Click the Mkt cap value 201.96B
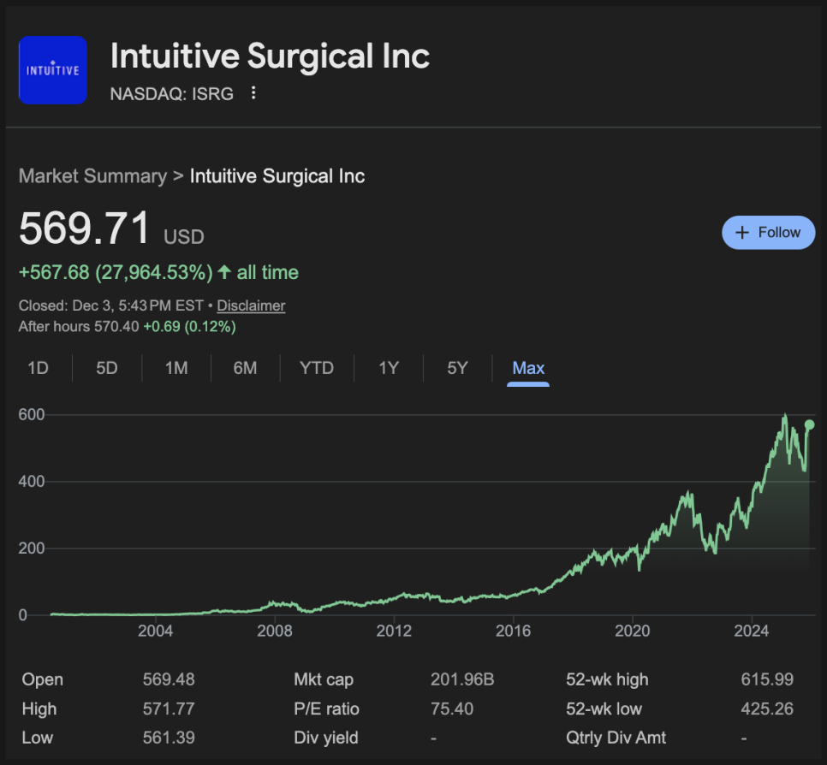This screenshot has height=765, width=827. point(462,679)
